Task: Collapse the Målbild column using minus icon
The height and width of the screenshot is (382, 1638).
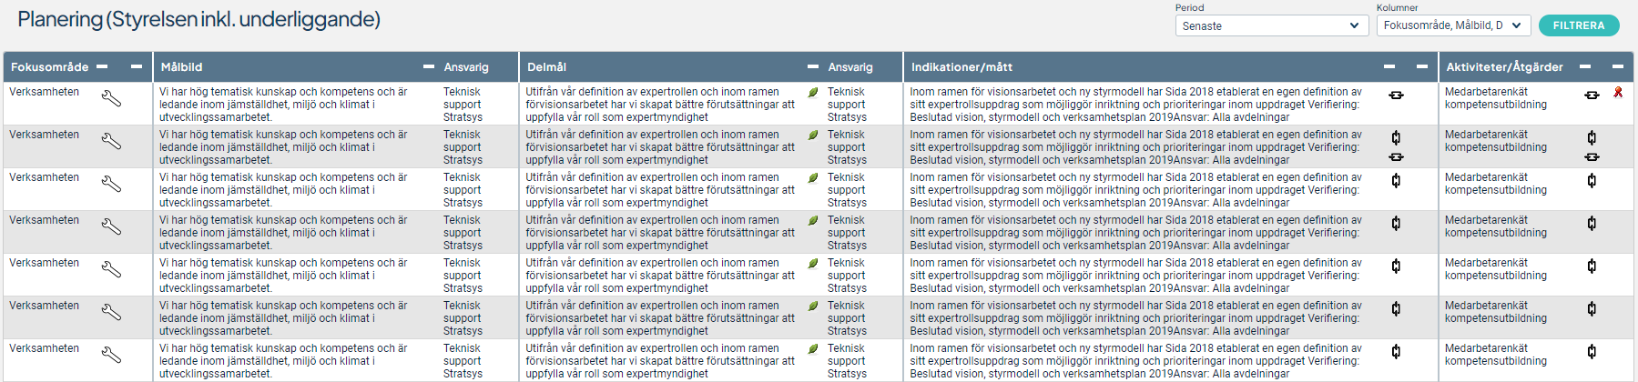Action: coord(429,66)
